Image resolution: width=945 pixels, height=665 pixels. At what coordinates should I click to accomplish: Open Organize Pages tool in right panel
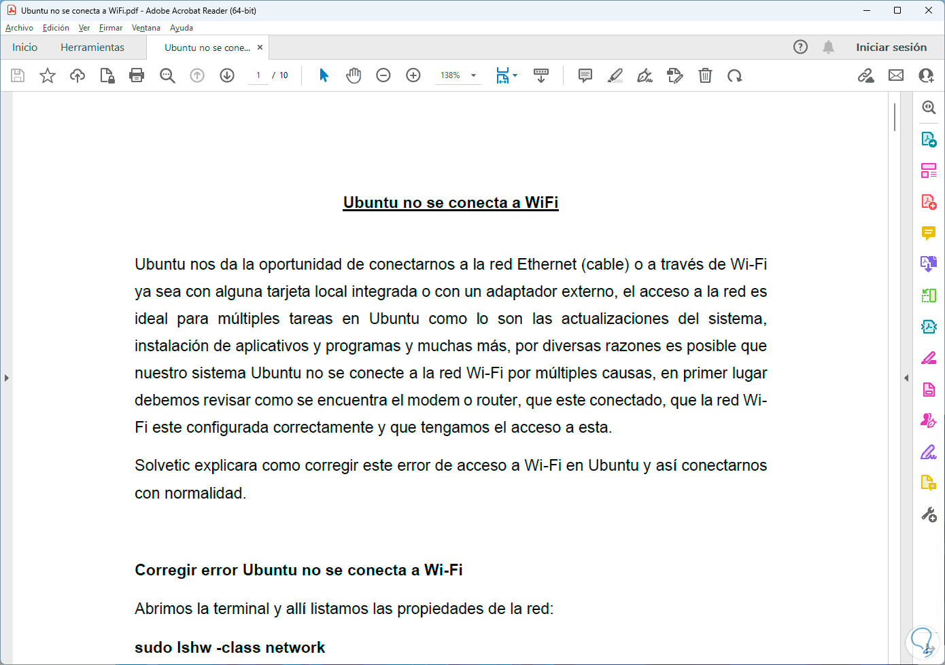point(929,170)
